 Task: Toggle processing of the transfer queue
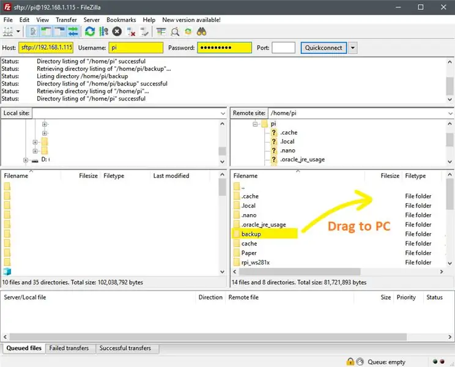pyautogui.click(x=103, y=31)
